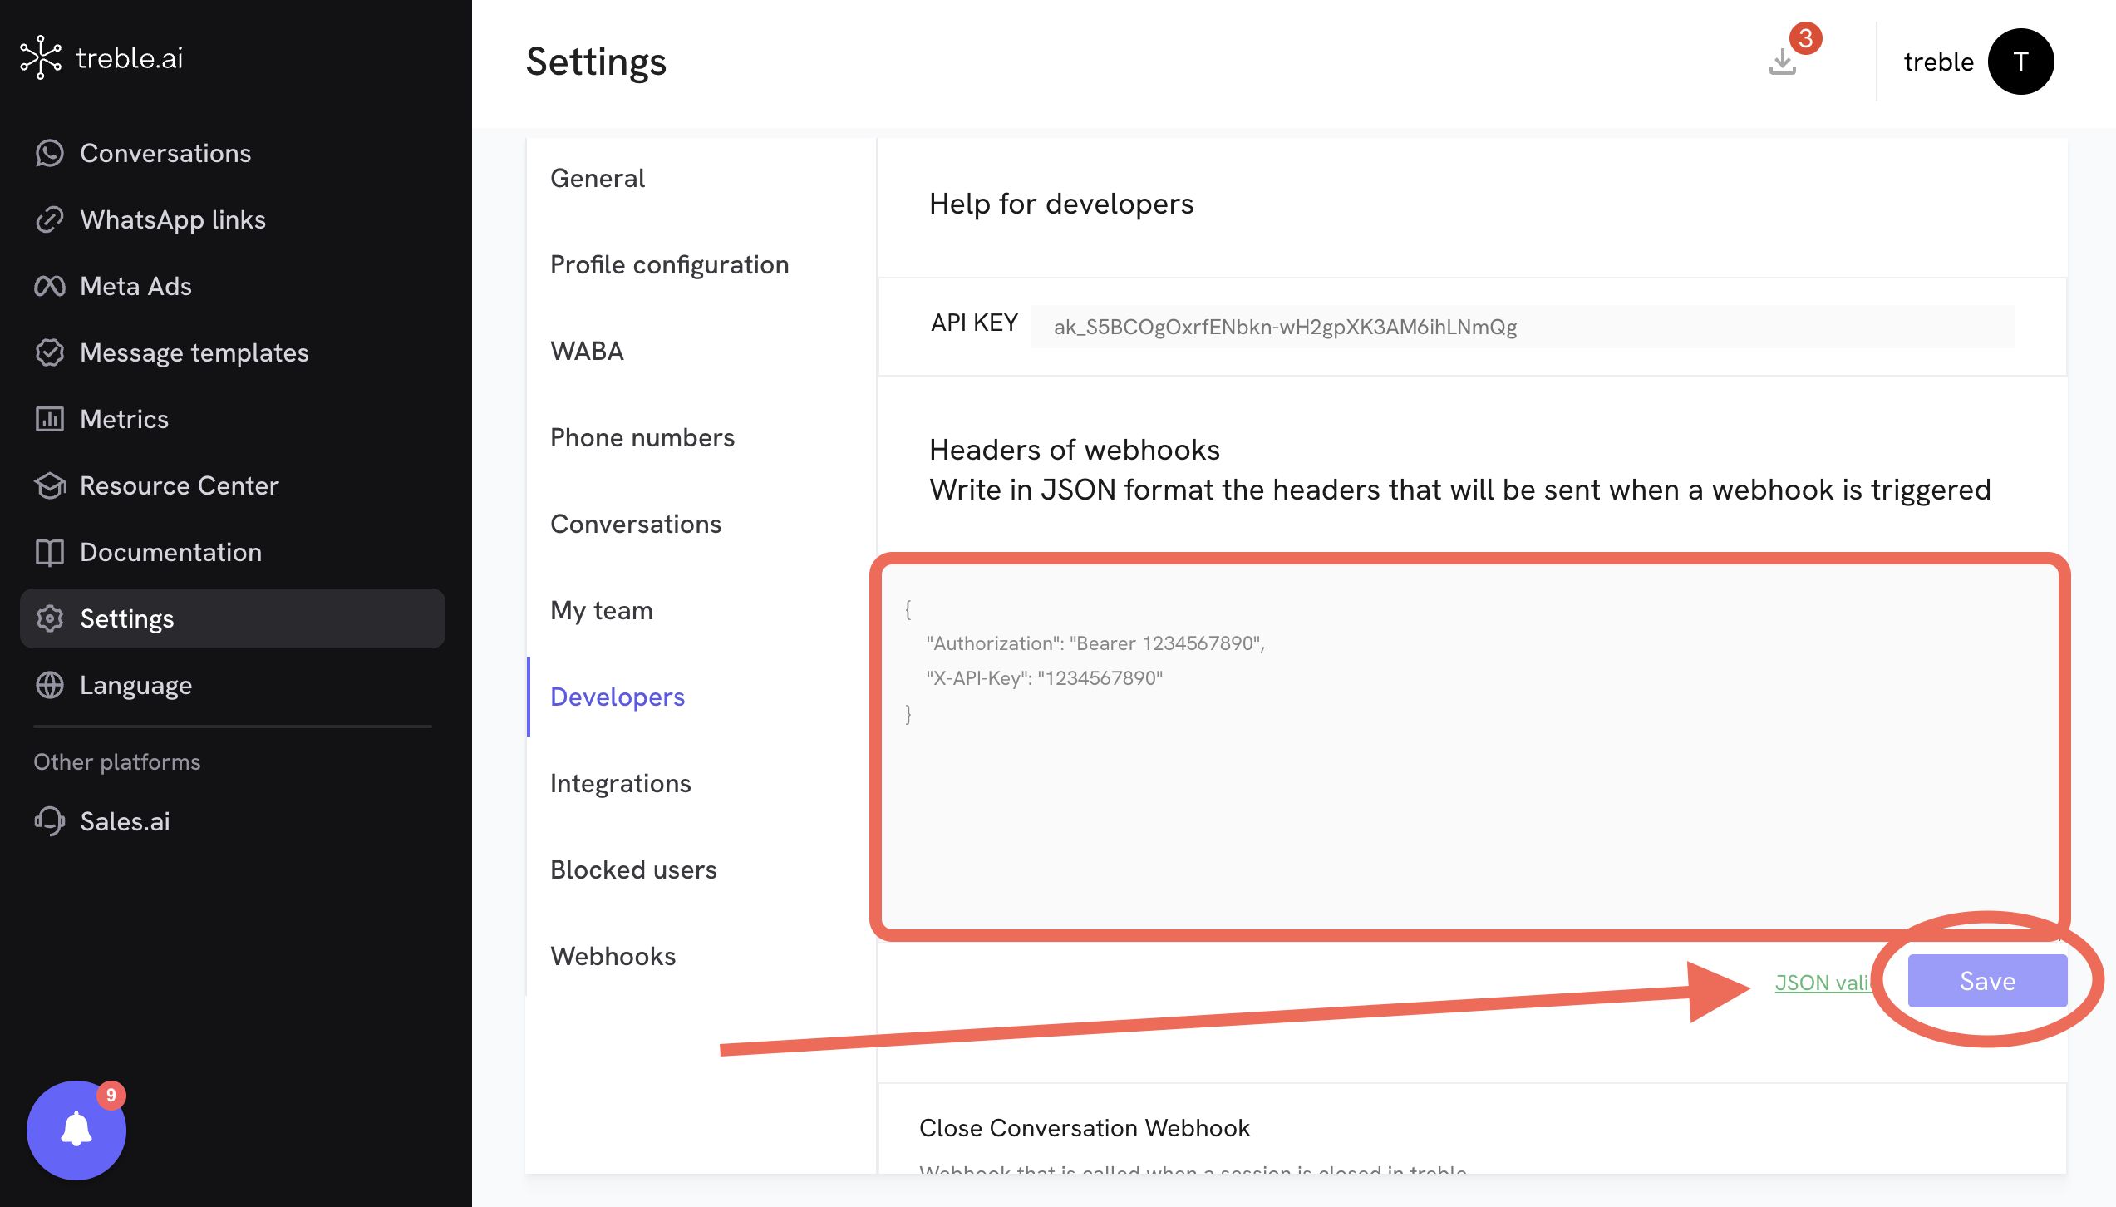
Task: Open the treble user avatar T
Action: click(2021, 62)
